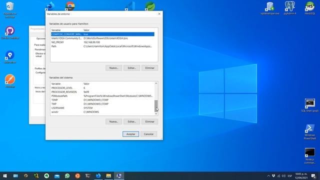Open the headphones taskbar icon

coord(25,175)
